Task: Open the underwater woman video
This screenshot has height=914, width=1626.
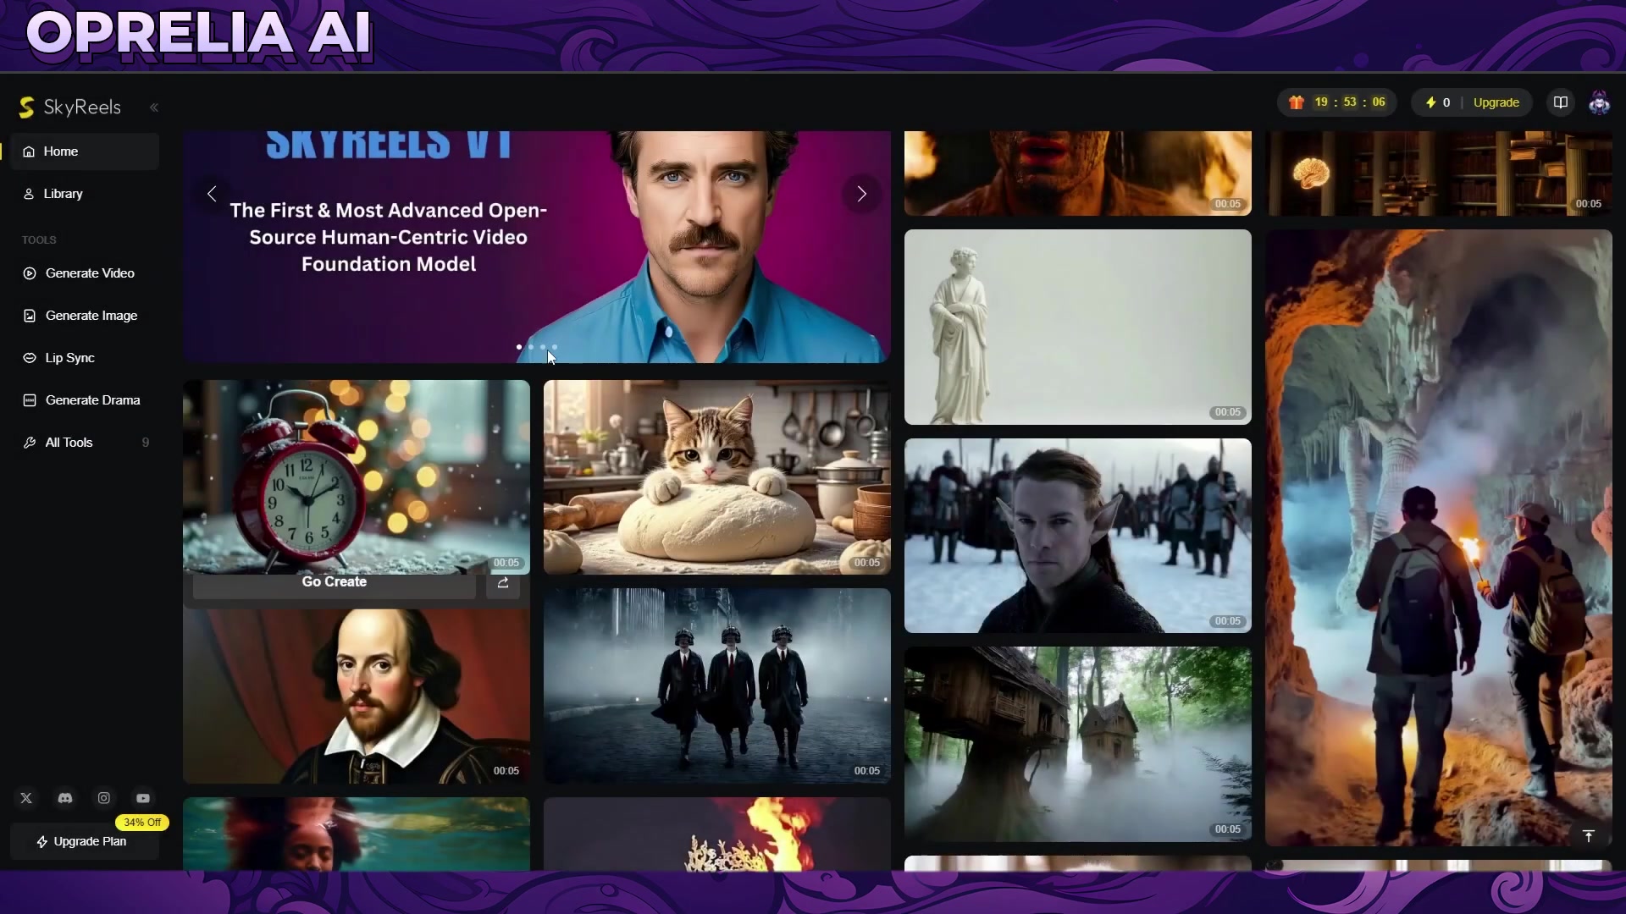Action: 357,834
